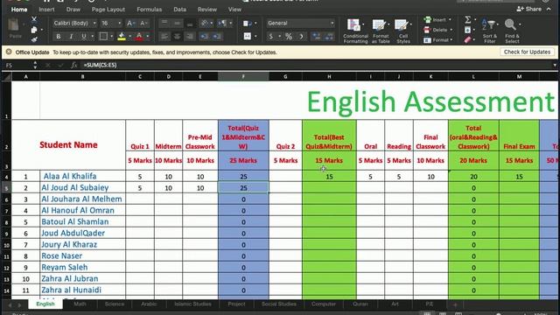The image size is (560, 315).
Task: Open the borders dropdown arrow
Action: [112, 37]
